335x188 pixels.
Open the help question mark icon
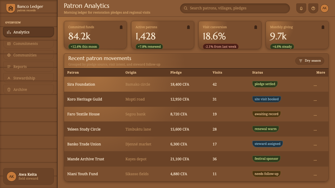point(313,8)
